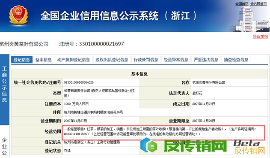The image size is (270, 158).
Task: Click the site title 全国企业信用信息公示系统
Action: point(100,15)
